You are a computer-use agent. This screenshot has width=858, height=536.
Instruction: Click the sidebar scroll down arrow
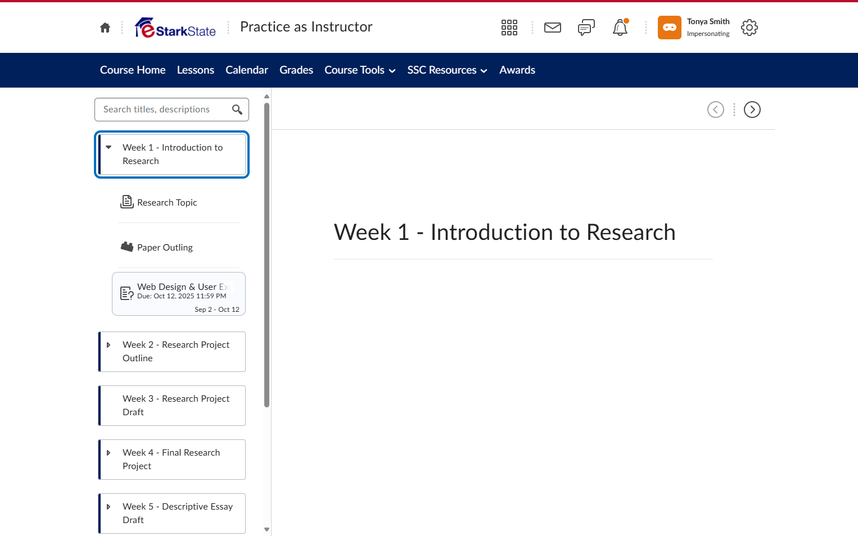[267, 529]
